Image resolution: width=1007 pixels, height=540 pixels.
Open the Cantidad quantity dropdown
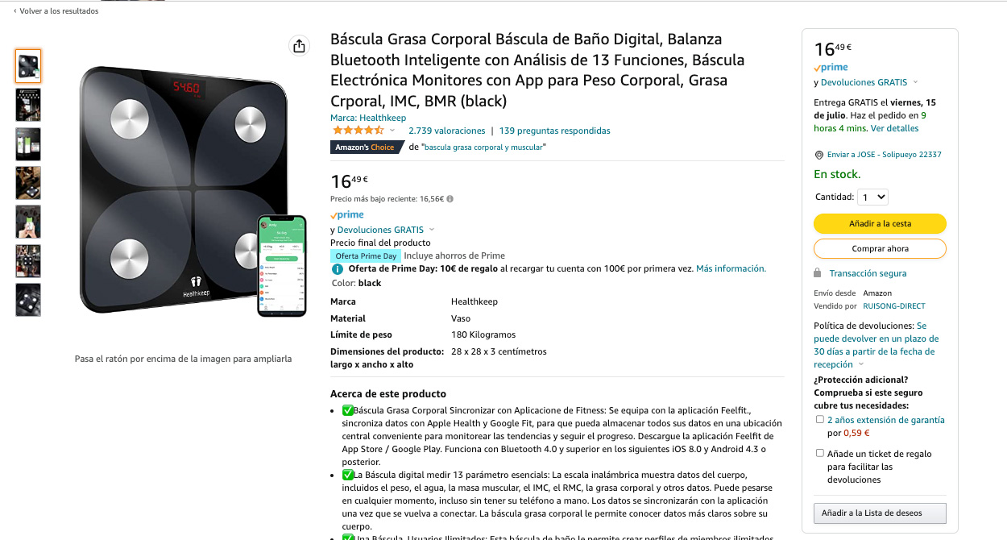click(872, 197)
